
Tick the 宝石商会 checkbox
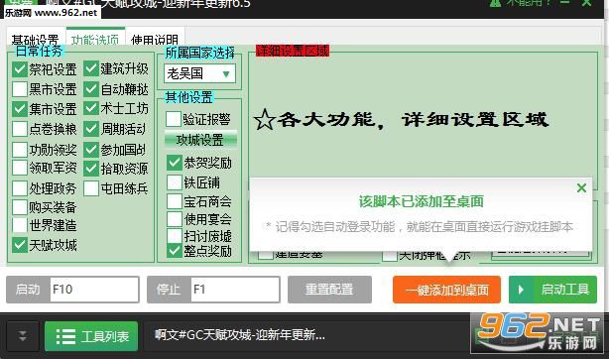coord(175,201)
